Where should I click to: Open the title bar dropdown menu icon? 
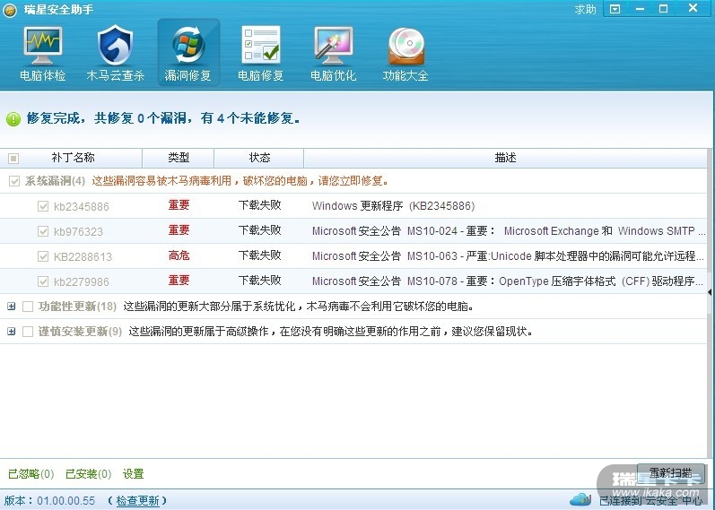[615, 9]
